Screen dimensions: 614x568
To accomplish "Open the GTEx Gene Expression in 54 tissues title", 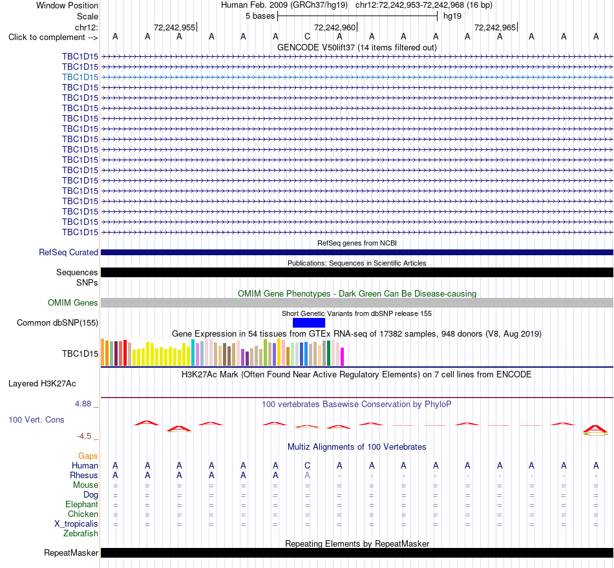I will (x=357, y=334).
